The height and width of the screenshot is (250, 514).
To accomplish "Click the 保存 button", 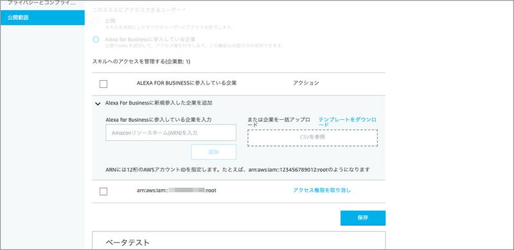I will pos(363,218).
